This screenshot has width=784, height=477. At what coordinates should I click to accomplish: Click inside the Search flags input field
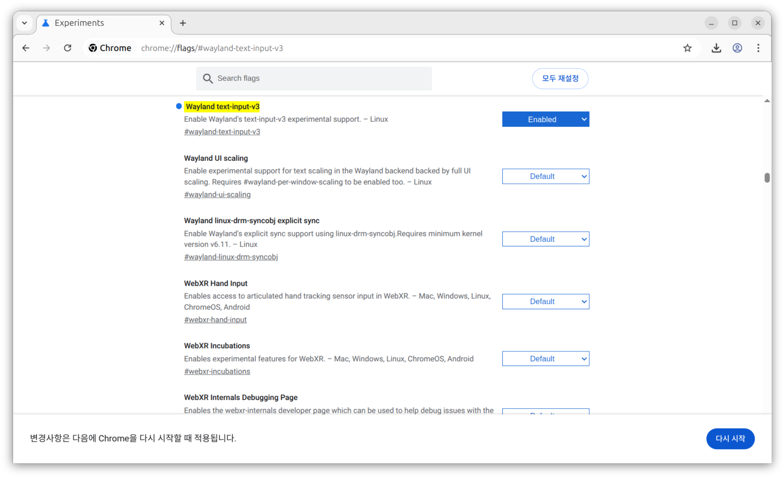314,78
